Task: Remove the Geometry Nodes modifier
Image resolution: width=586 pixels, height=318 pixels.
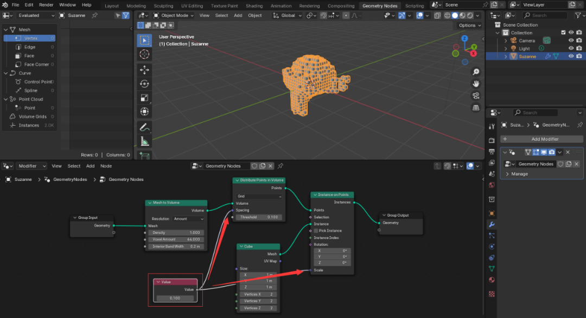Action: click(x=568, y=152)
